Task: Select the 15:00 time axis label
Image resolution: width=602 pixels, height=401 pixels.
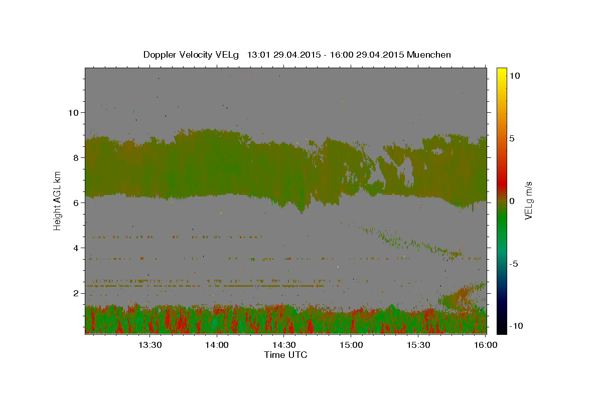Action: point(351,345)
